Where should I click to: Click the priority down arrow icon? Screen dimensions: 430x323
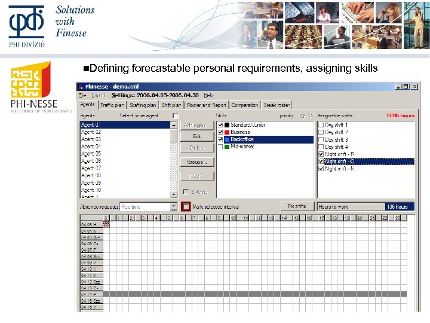311,116
